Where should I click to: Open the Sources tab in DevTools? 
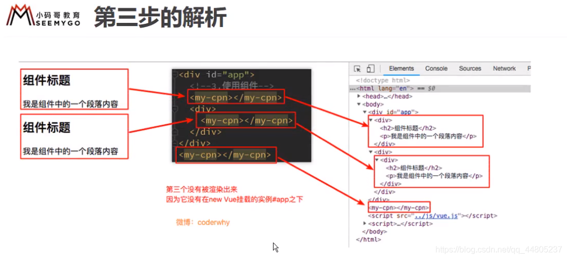[x=470, y=69]
